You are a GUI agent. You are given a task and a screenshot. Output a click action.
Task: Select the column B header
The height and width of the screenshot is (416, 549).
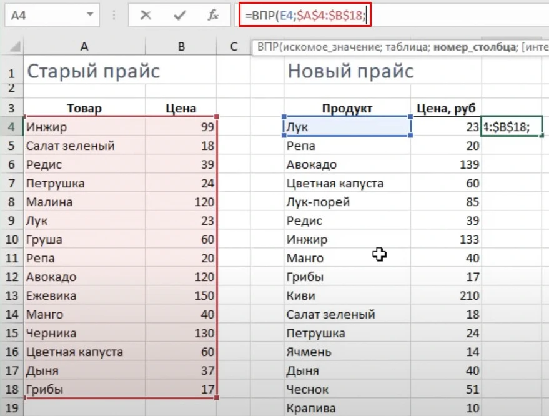pos(181,46)
